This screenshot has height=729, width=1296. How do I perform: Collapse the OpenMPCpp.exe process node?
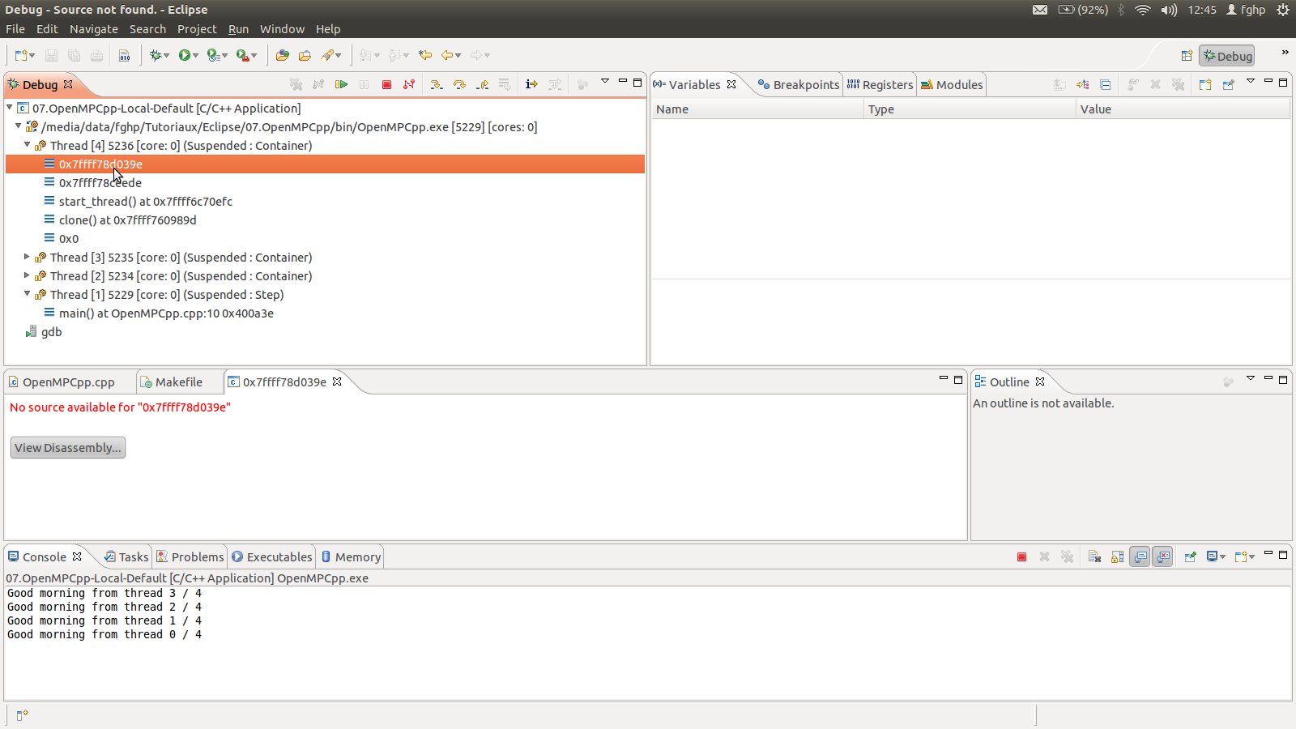click(x=18, y=126)
